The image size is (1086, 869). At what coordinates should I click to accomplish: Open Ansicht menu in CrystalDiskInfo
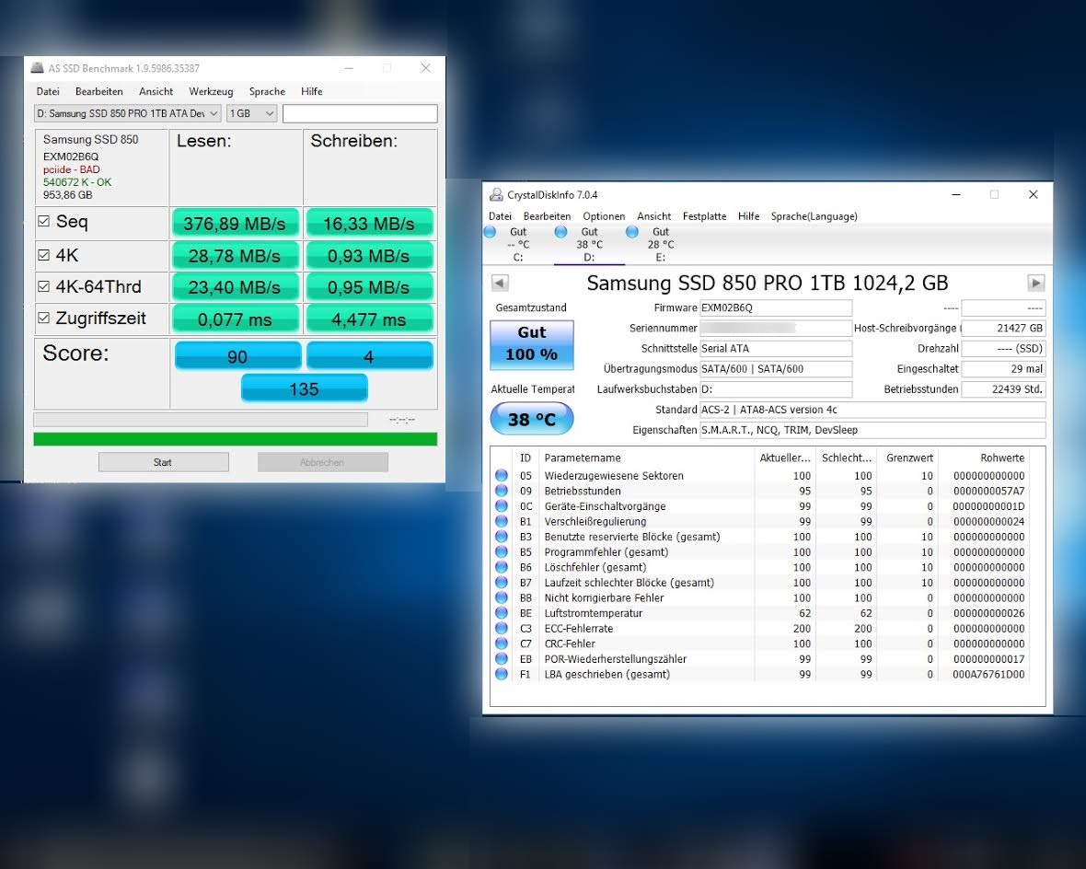coord(653,216)
